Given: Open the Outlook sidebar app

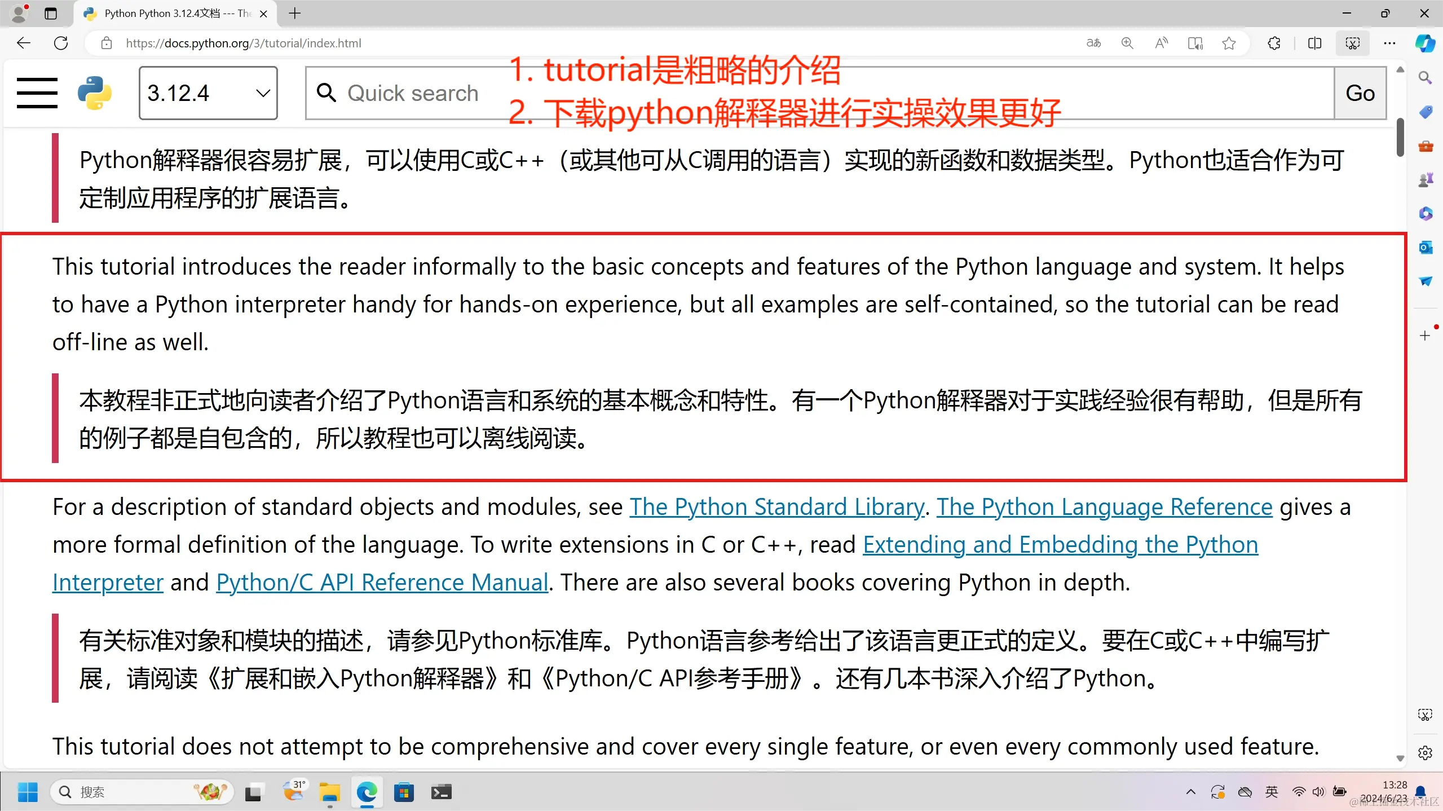Looking at the screenshot, I should 1425,247.
